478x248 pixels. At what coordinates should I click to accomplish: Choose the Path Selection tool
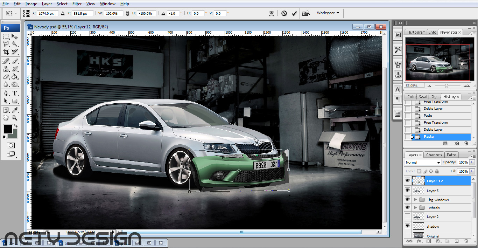click(x=6, y=101)
